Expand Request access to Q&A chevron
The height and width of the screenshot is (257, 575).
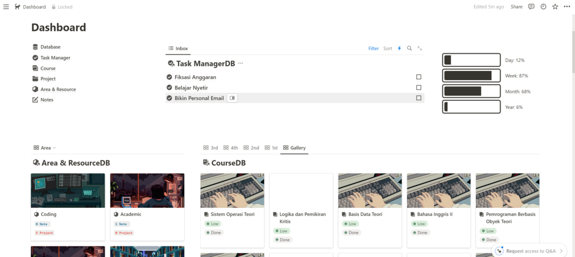(x=561, y=251)
